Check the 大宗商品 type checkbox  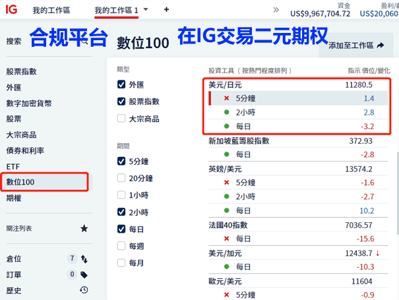(121, 118)
